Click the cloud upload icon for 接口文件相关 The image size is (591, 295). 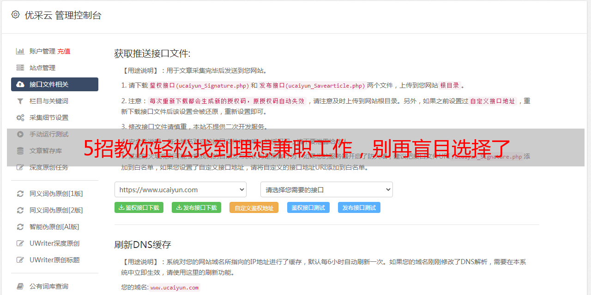(20, 84)
